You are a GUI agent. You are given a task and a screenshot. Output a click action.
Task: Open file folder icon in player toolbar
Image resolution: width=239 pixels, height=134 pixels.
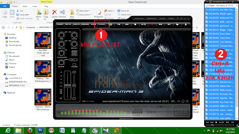click(177, 24)
